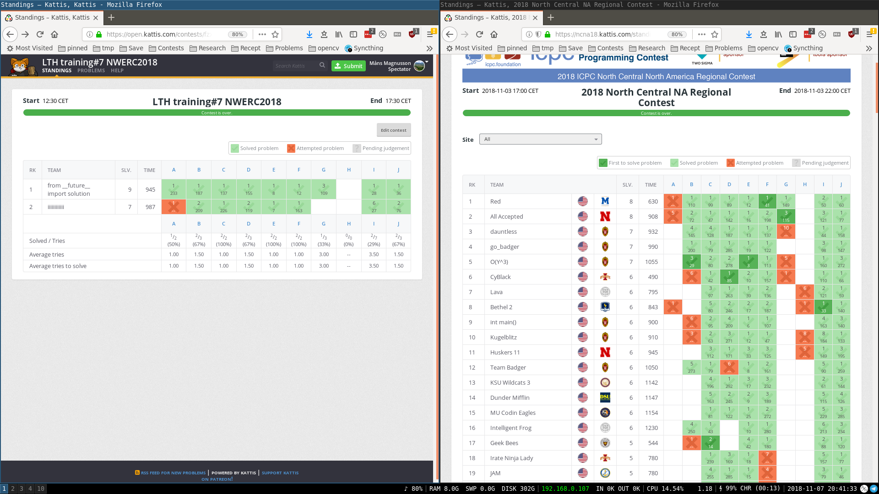
Task: Open problem A column header in right standings
Action: pyautogui.click(x=673, y=185)
